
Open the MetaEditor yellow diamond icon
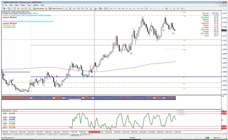pyautogui.click(x=46, y=9)
